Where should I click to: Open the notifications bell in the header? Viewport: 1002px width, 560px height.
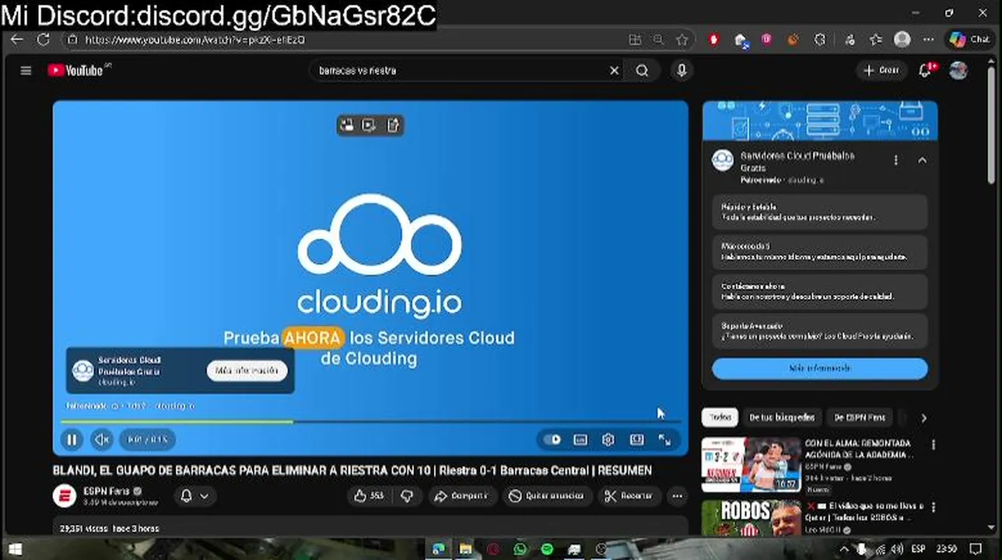coord(925,71)
